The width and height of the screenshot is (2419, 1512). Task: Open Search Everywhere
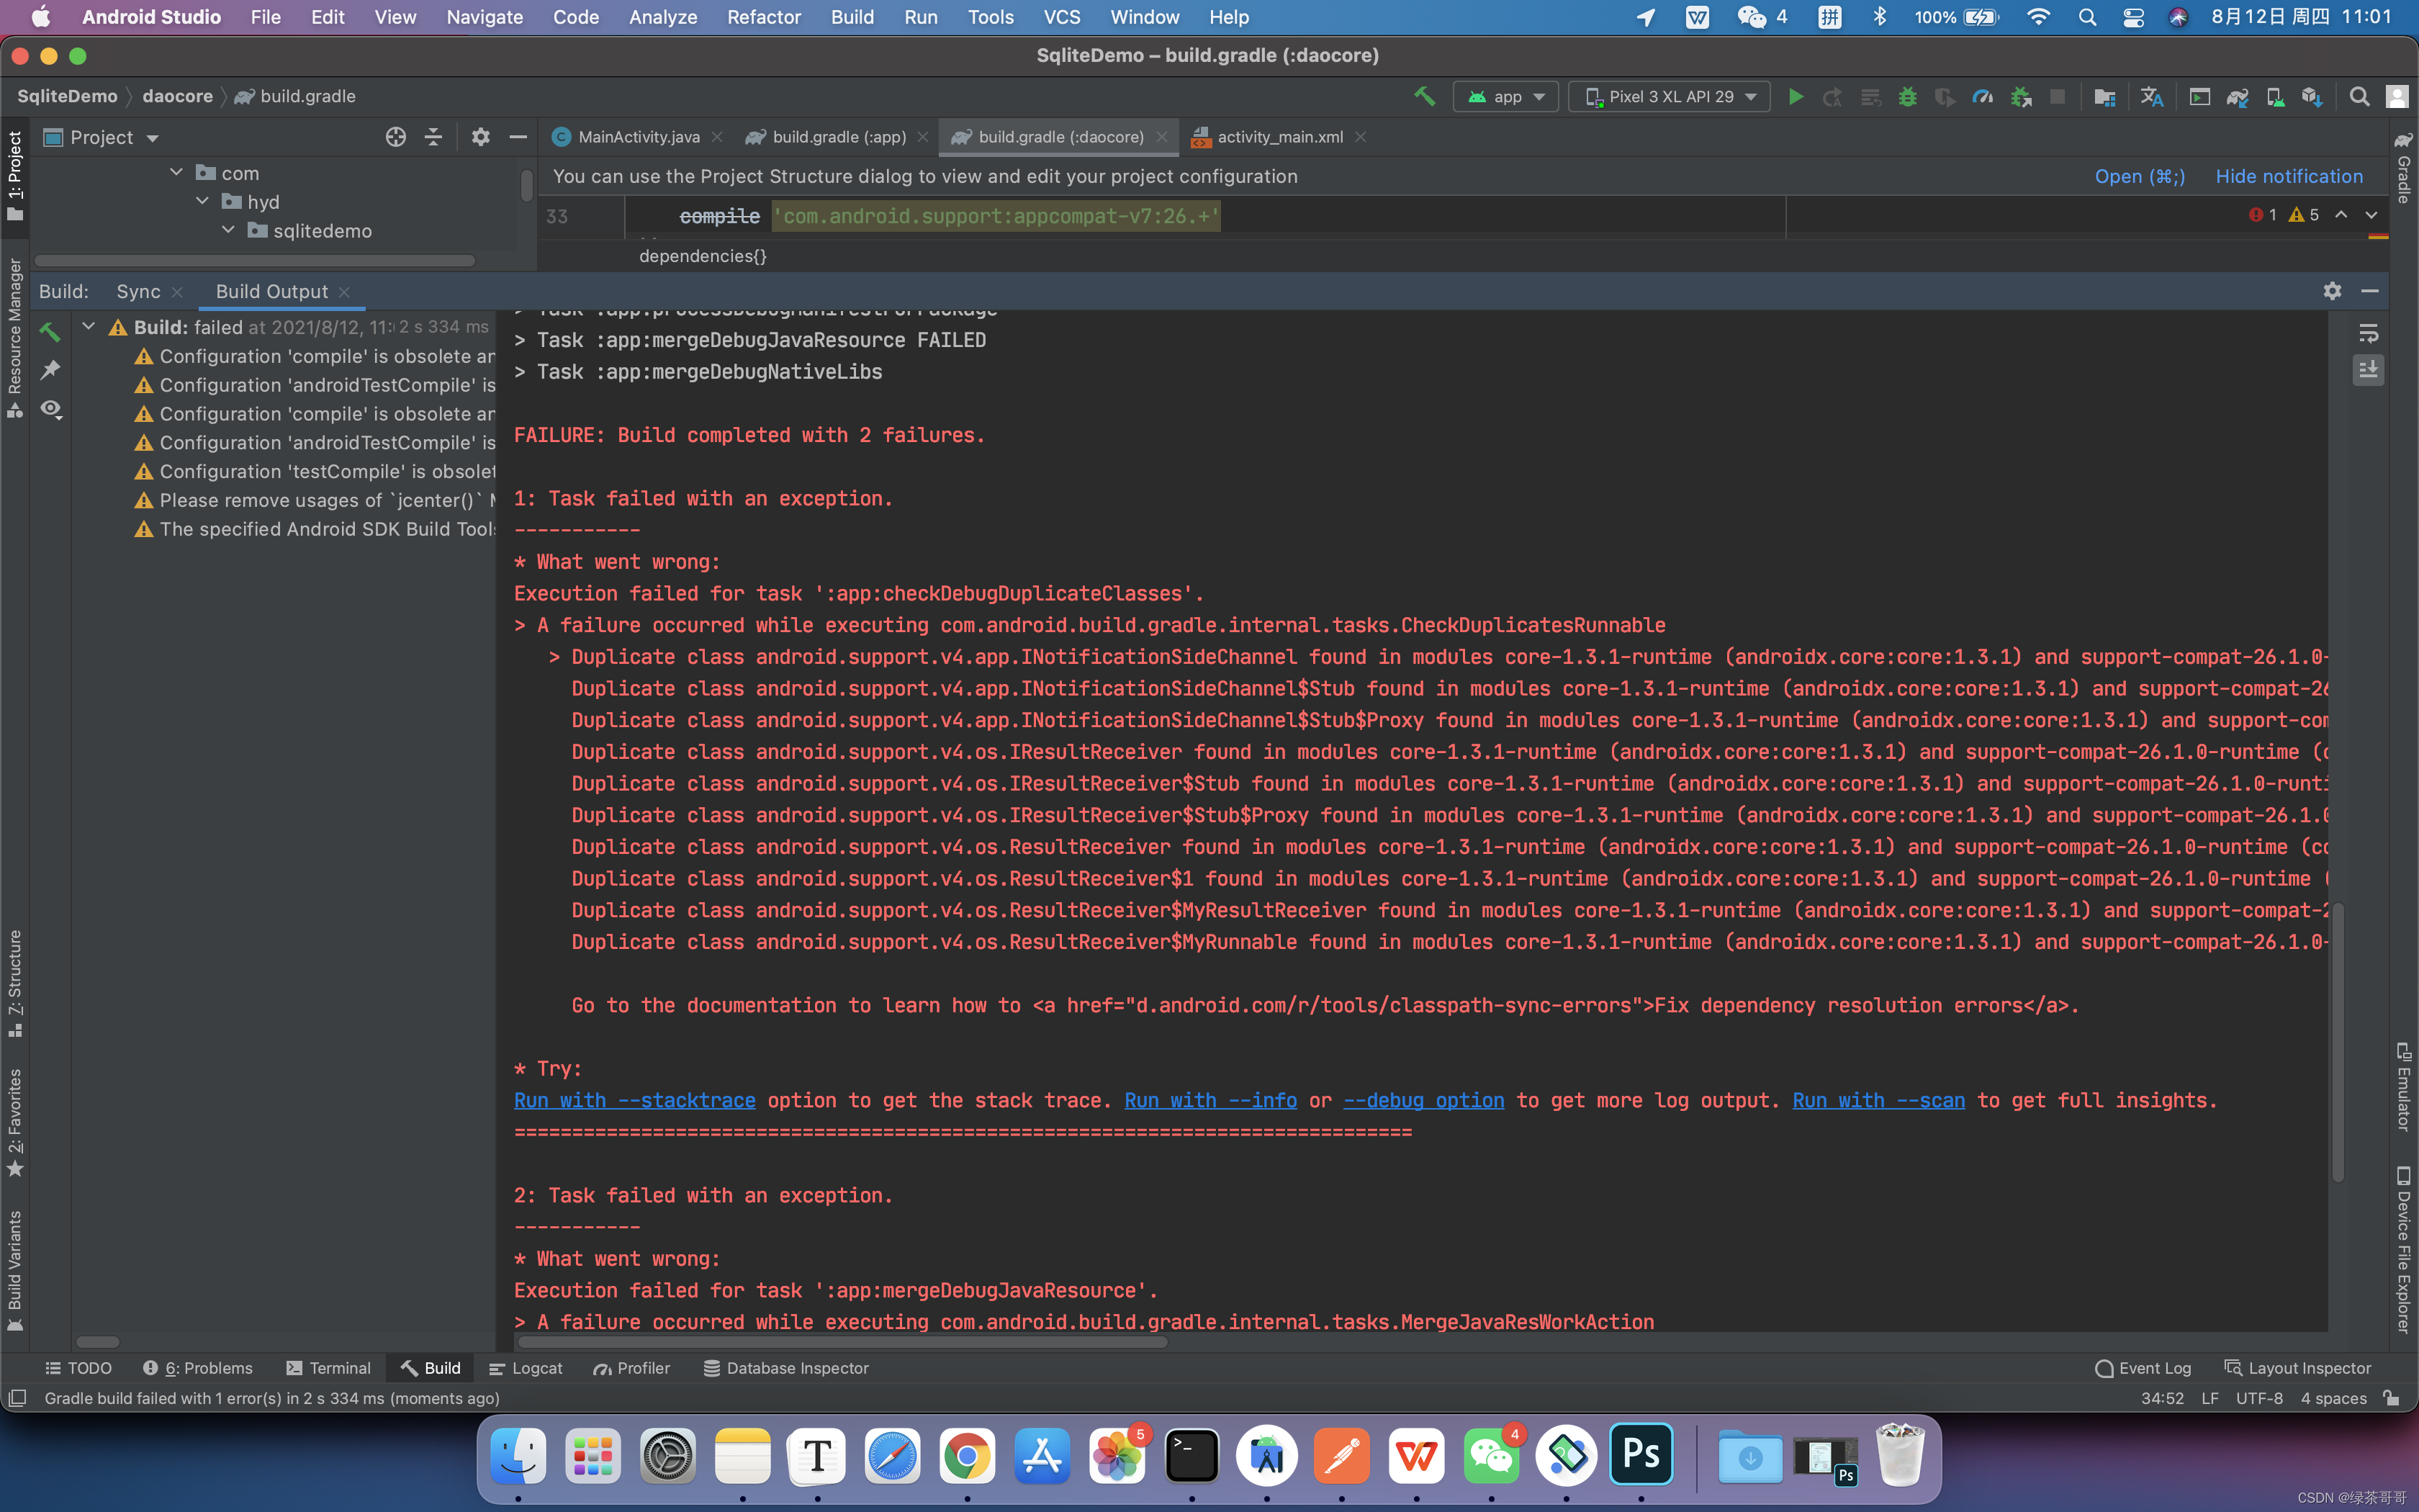[2358, 96]
